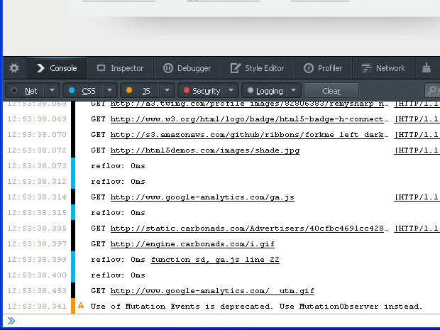The width and height of the screenshot is (440, 330).
Task: Toggle the CSS message filter
Action: coord(82,90)
